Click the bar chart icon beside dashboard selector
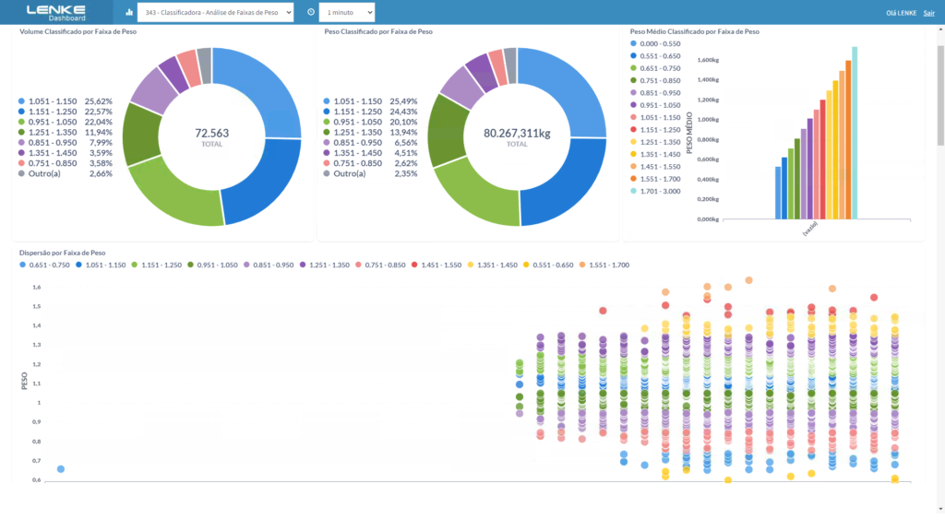945x531 pixels. click(x=129, y=12)
